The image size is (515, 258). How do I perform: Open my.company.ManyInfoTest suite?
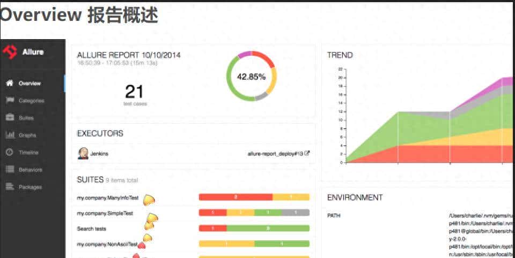[108, 198]
